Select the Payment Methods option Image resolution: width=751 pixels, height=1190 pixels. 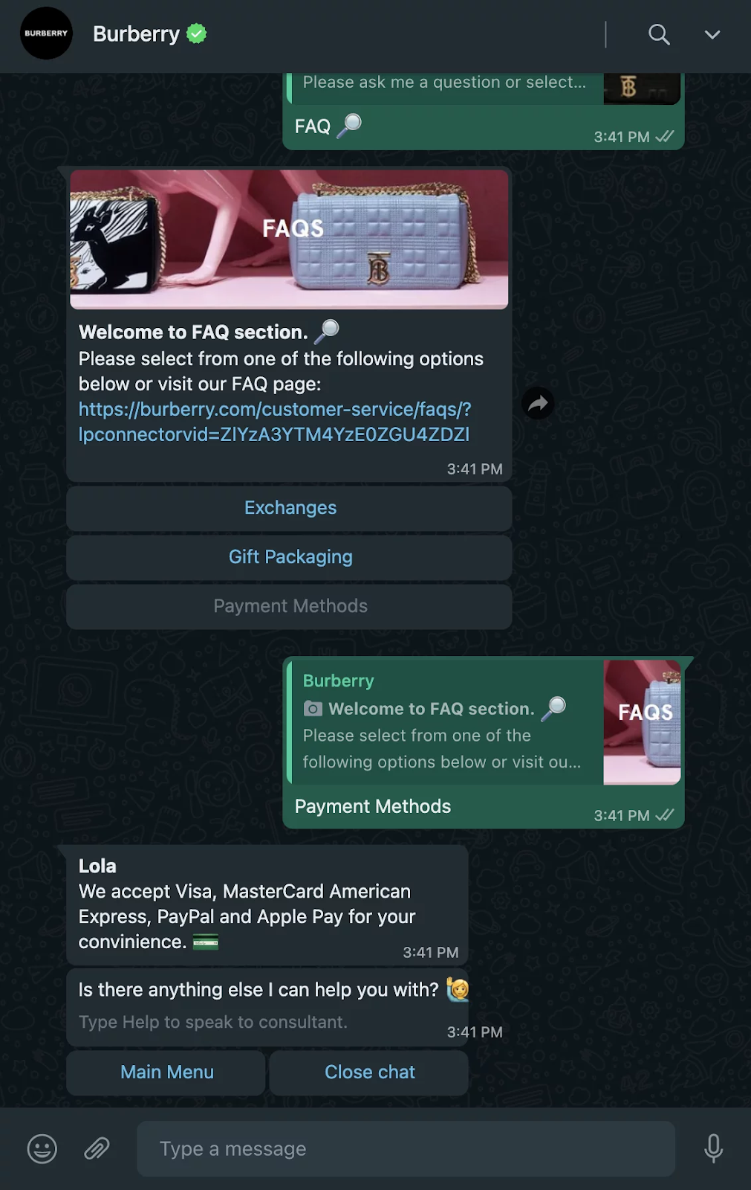(x=289, y=606)
